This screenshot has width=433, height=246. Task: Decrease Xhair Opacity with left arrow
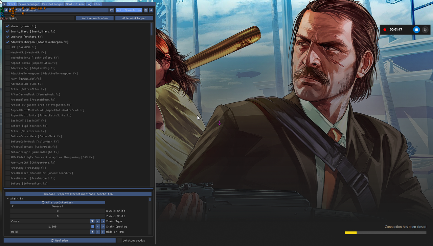pyautogui.click(x=97, y=226)
